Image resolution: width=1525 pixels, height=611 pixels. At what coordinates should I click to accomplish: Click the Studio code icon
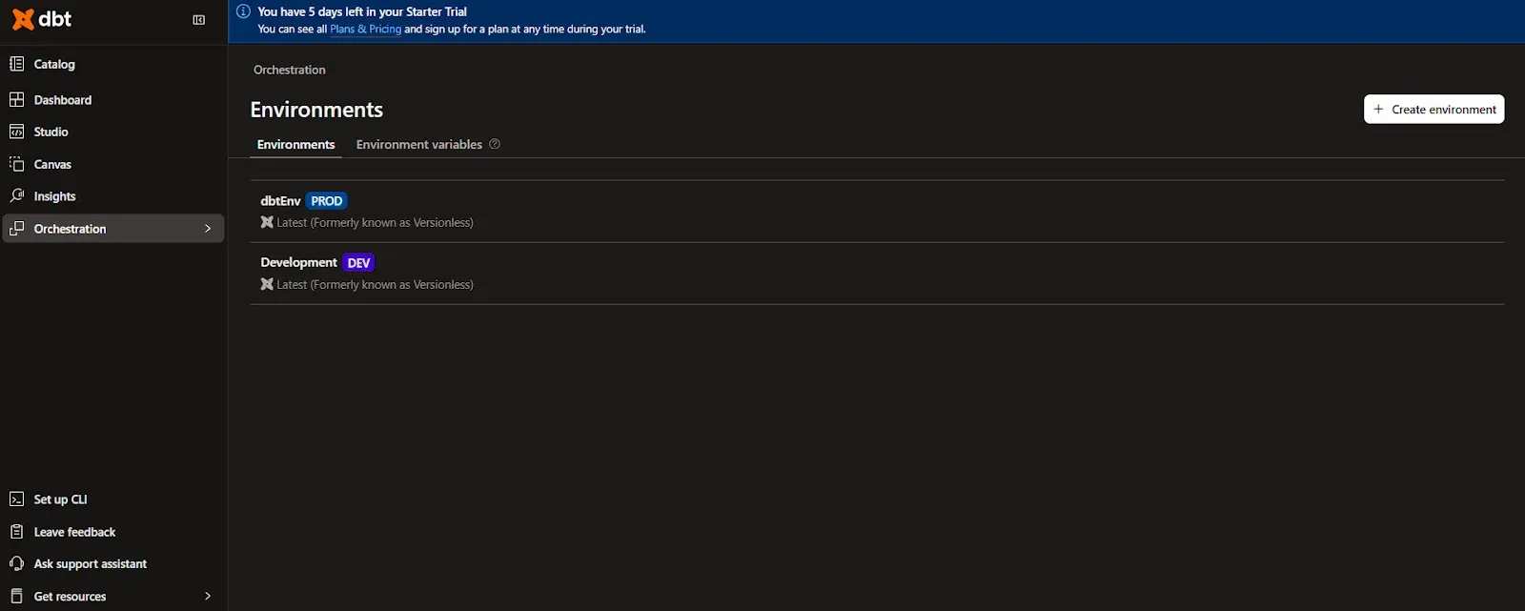click(16, 132)
